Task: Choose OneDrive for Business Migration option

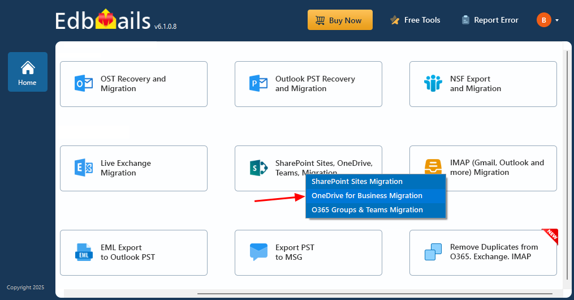Action: click(x=376, y=196)
